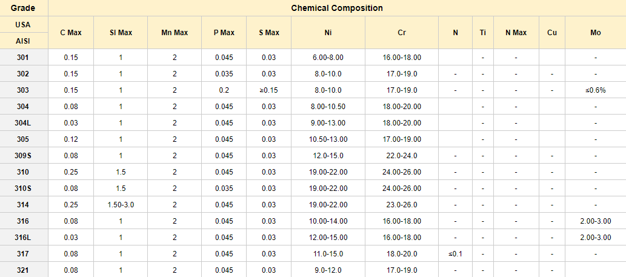Select the Ni column header
Screen dimensions: 626x277
click(x=328, y=33)
